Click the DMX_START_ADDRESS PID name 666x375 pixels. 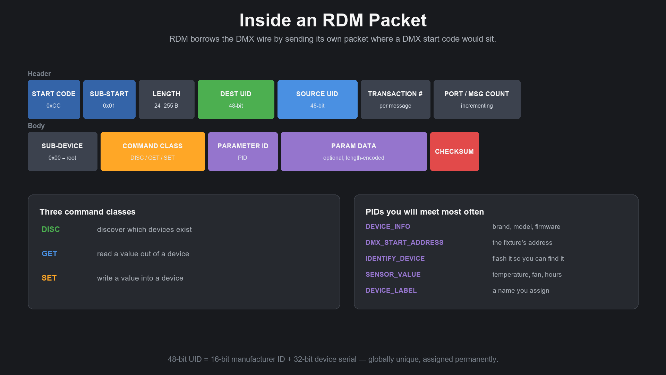pos(404,243)
